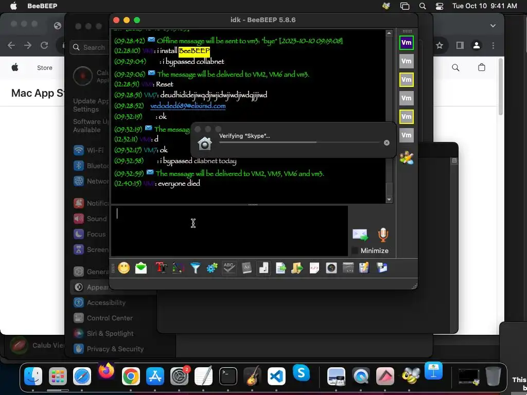
Task: Click the Chrome back arrow
Action: (x=11, y=45)
